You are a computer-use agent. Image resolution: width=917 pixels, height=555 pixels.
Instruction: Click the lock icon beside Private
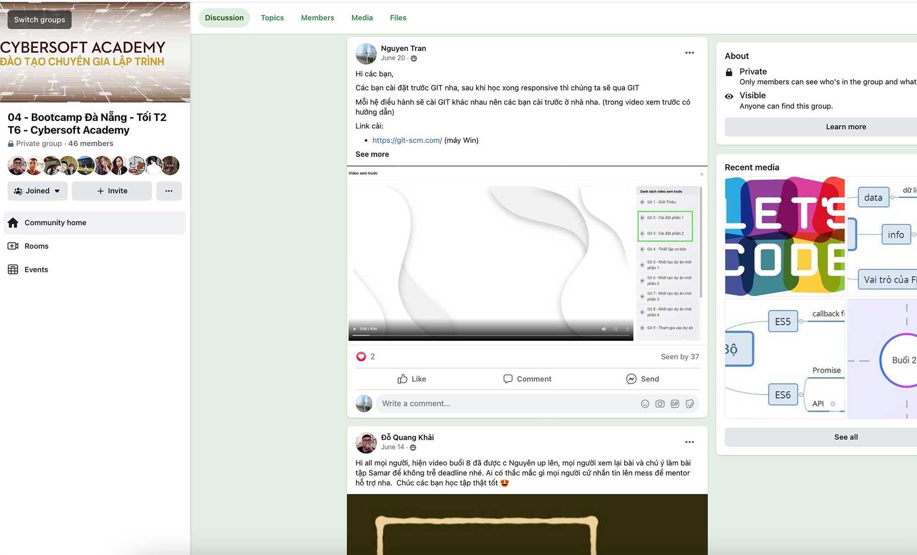coord(729,72)
